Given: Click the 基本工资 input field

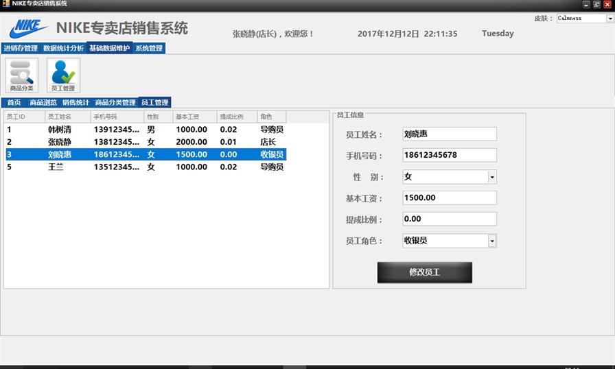Looking at the screenshot, I should [449, 198].
